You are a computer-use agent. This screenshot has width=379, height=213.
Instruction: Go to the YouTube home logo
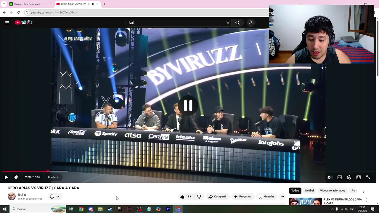click(24, 22)
